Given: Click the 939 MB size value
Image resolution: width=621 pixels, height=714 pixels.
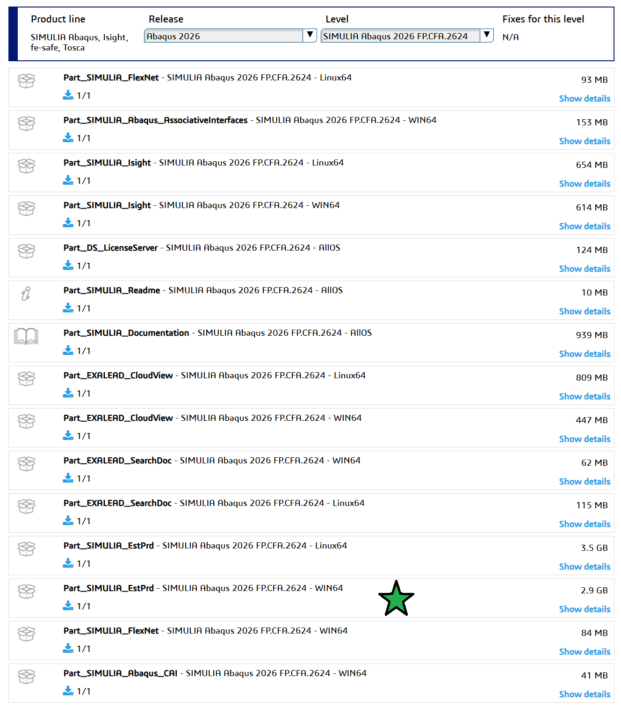Looking at the screenshot, I should [592, 335].
